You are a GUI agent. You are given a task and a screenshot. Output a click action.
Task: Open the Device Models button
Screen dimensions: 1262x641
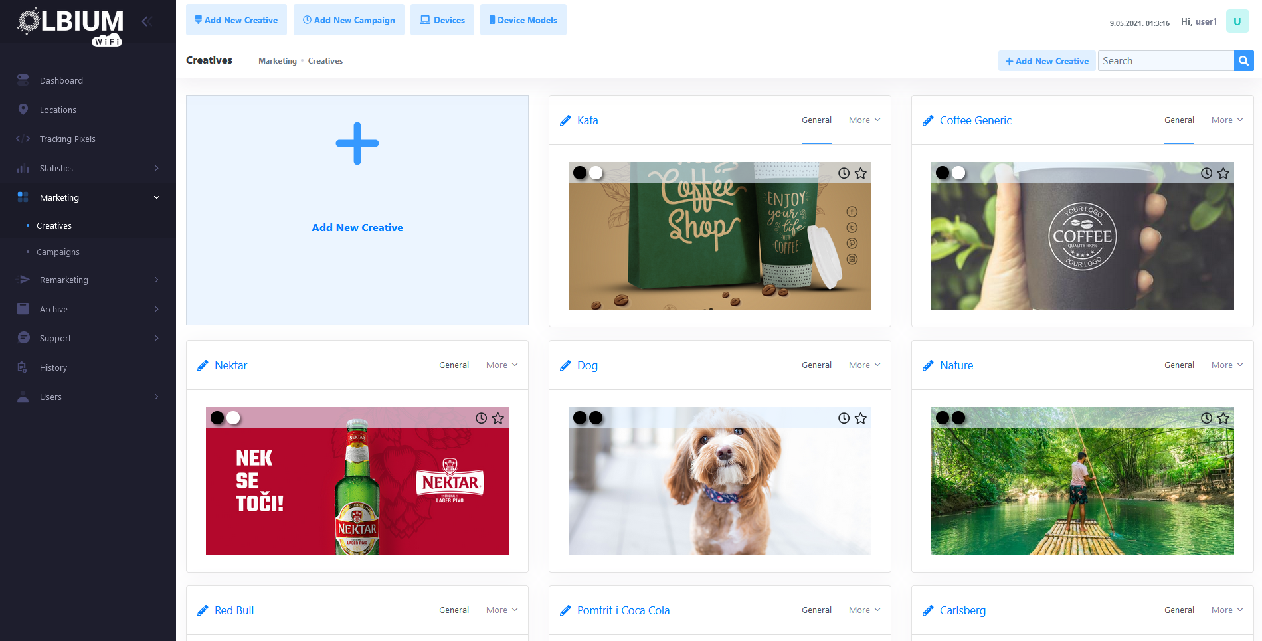tap(523, 20)
